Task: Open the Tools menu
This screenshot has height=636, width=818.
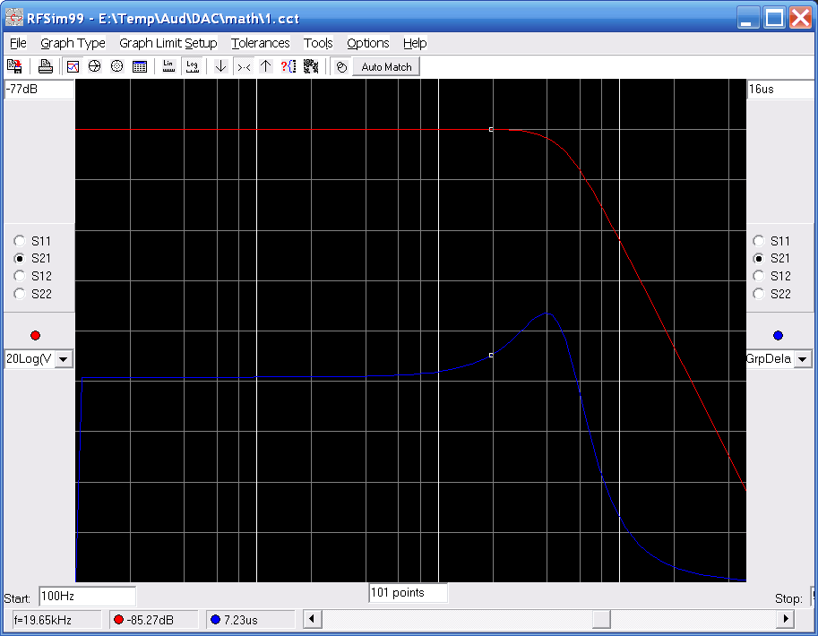Action: [x=318, y=43]
